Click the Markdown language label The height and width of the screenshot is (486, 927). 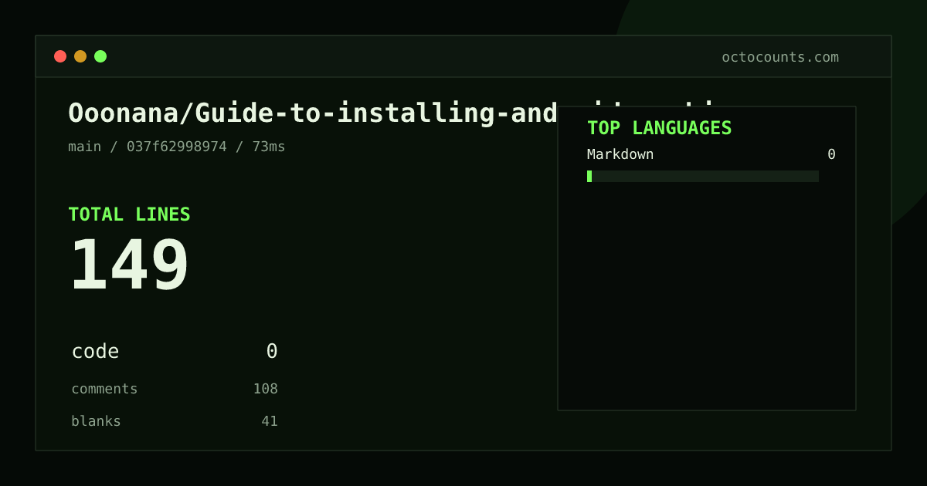pyautogui.click(x=620, y=154)
